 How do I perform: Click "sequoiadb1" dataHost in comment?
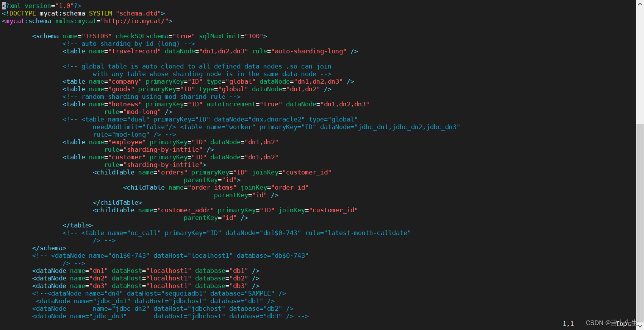coord(184,293)
